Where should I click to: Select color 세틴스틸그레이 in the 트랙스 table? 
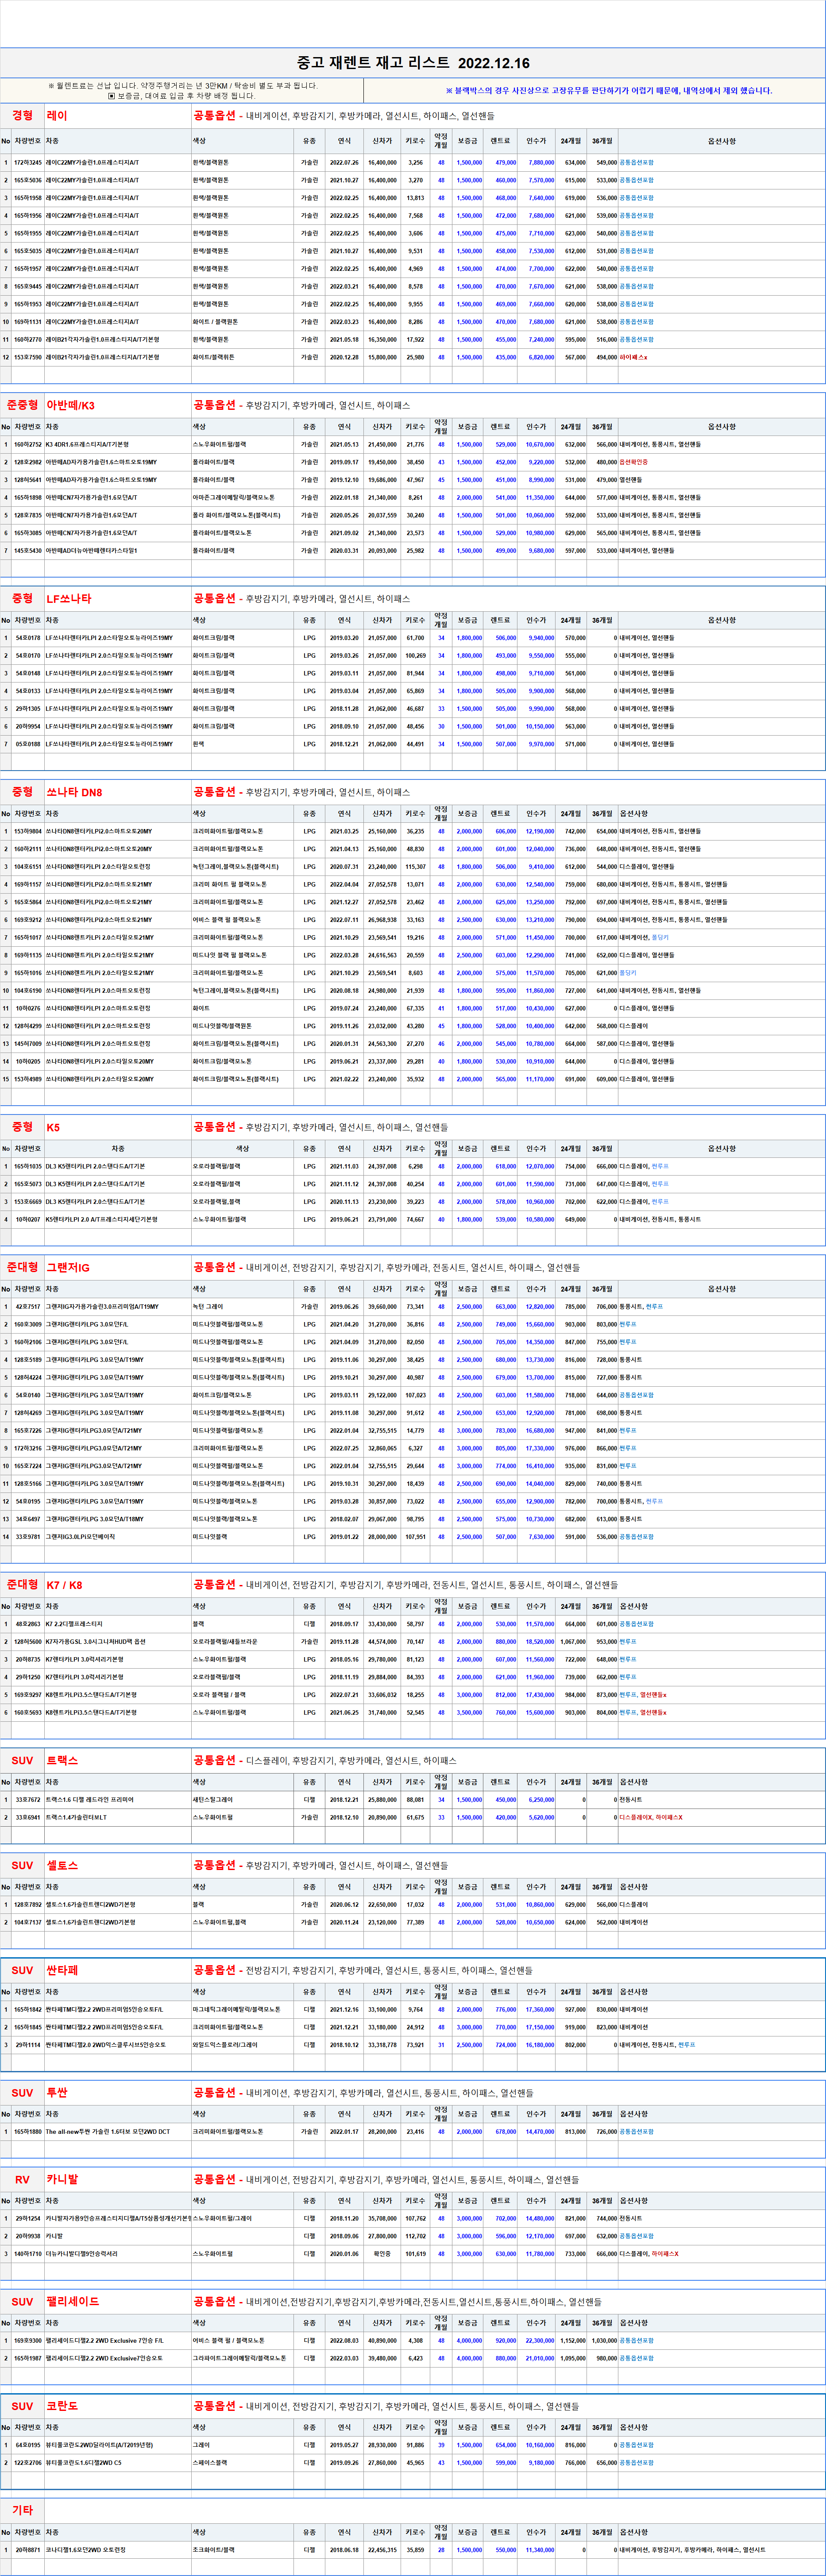pyautogui.click(x=213, y=1800)
